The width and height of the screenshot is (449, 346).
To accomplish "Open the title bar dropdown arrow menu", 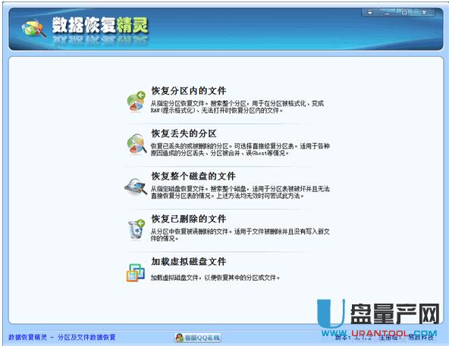I will click(370, 13).
